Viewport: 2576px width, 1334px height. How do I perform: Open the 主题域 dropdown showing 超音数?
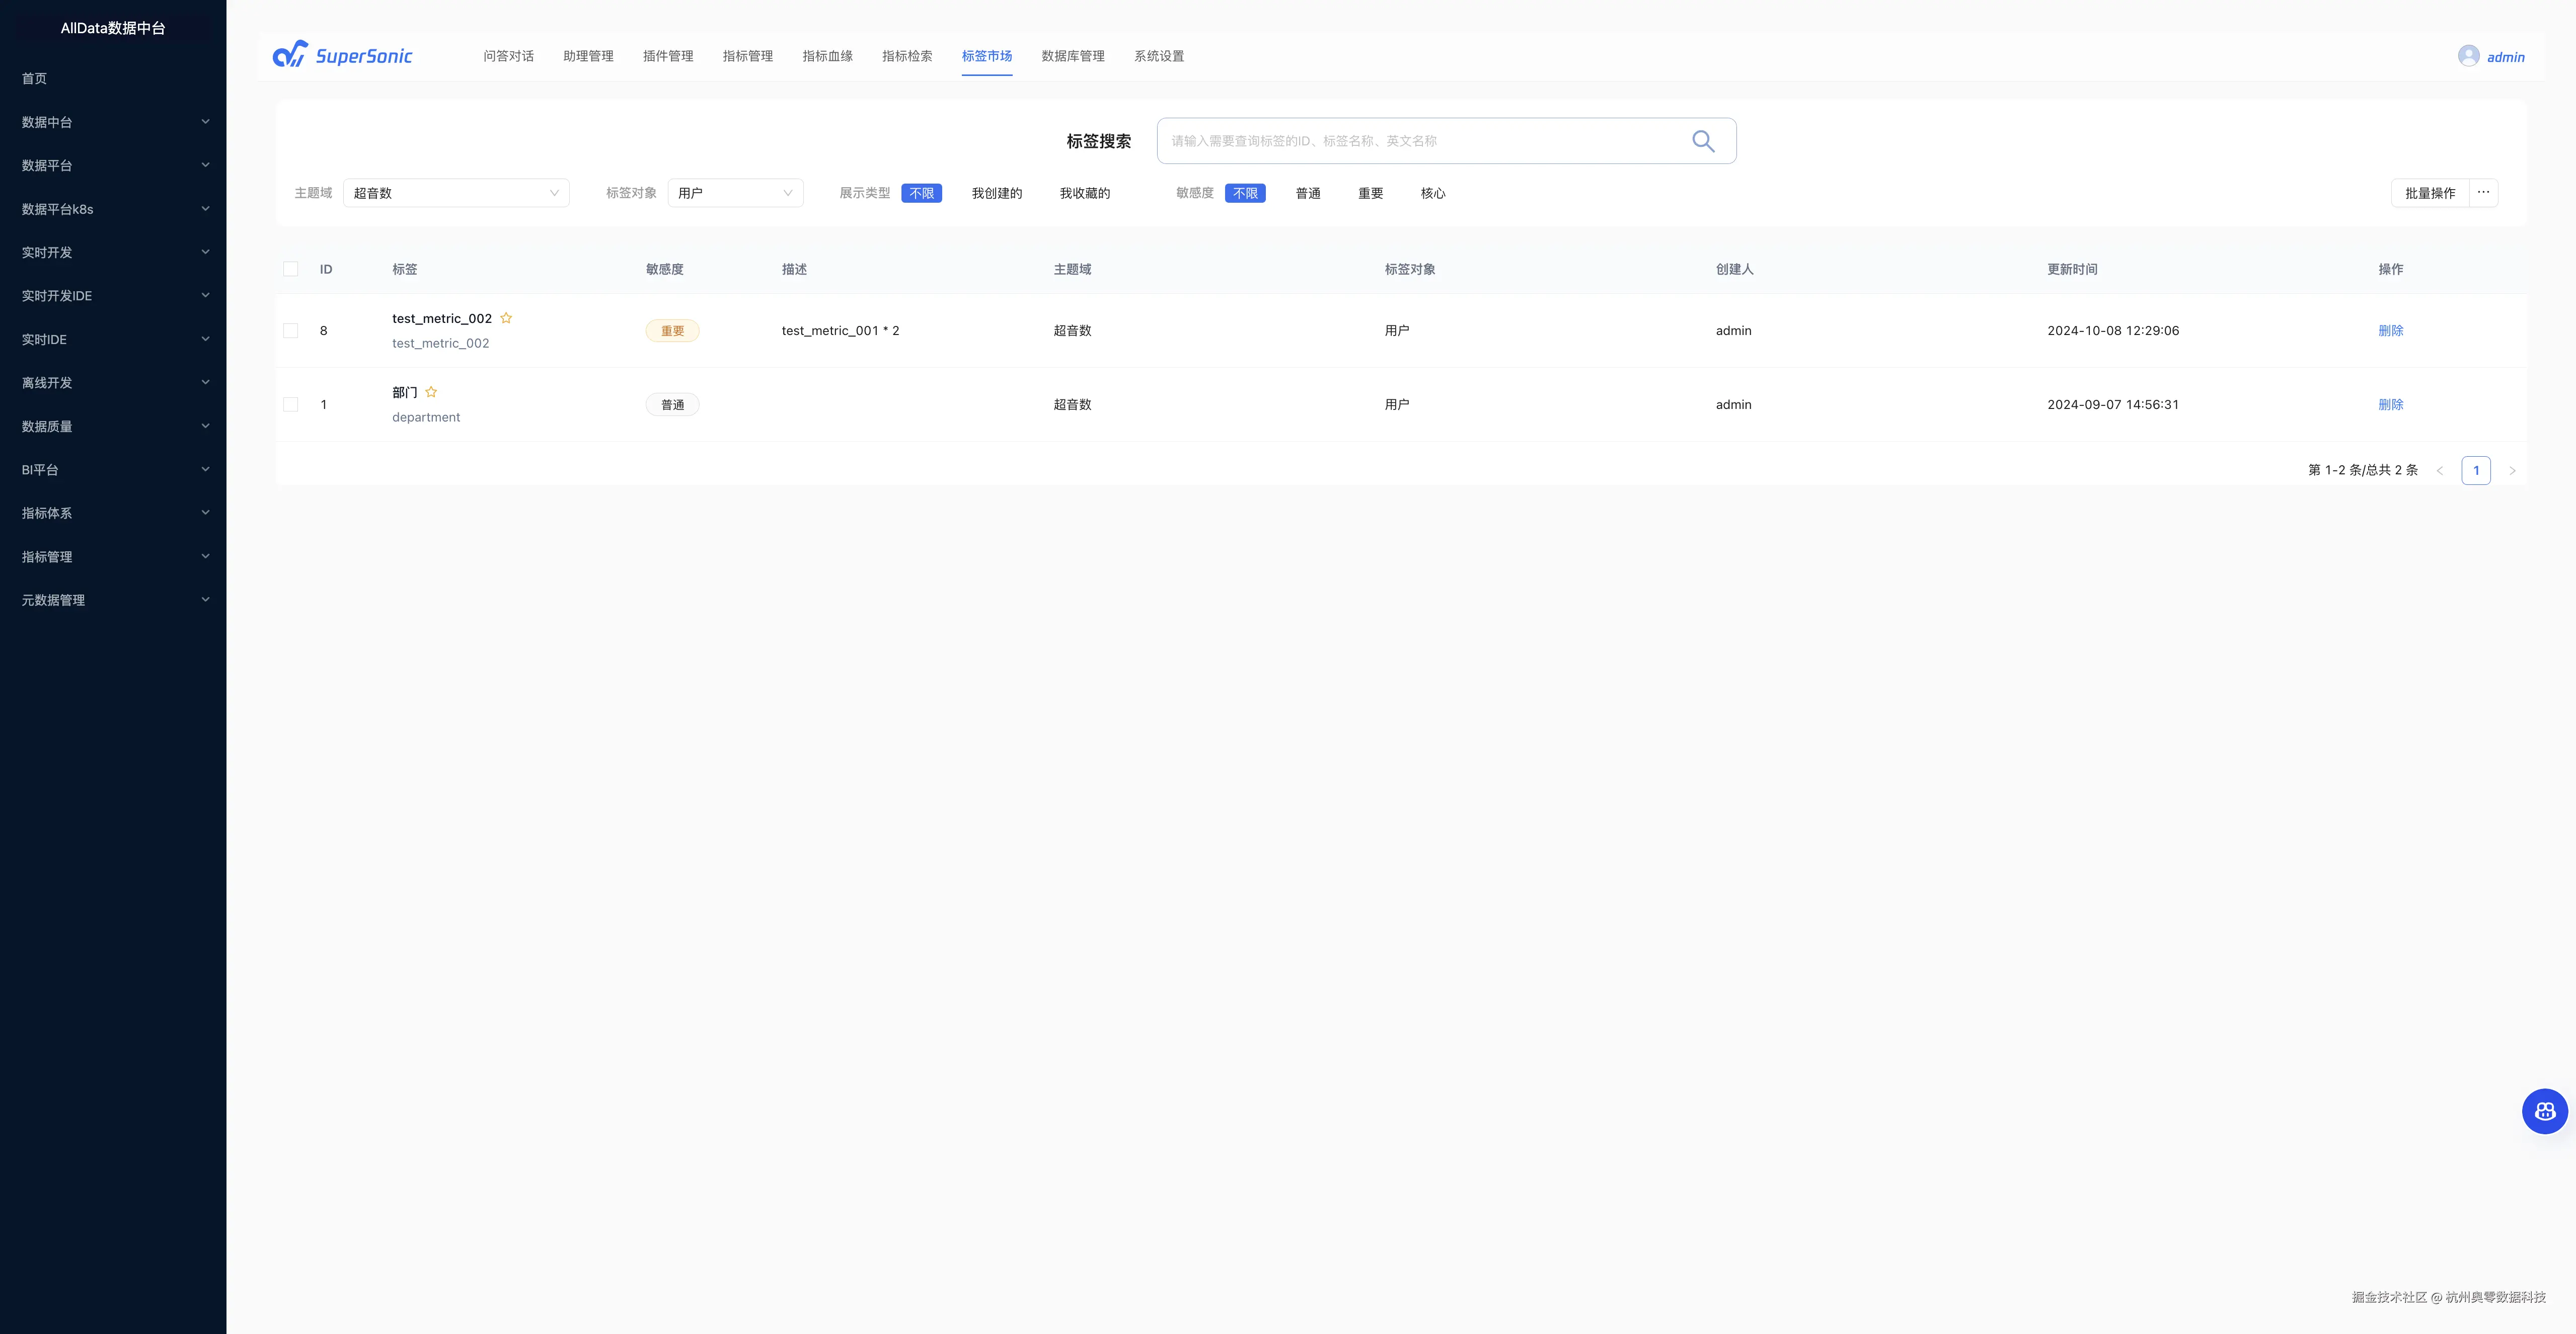pos(456,193)
